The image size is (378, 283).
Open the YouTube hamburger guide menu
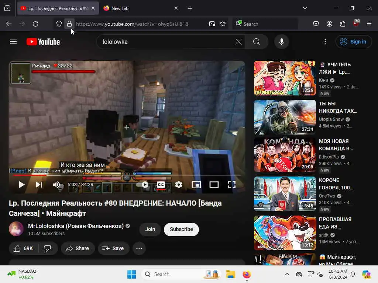(x=13, y=42)
